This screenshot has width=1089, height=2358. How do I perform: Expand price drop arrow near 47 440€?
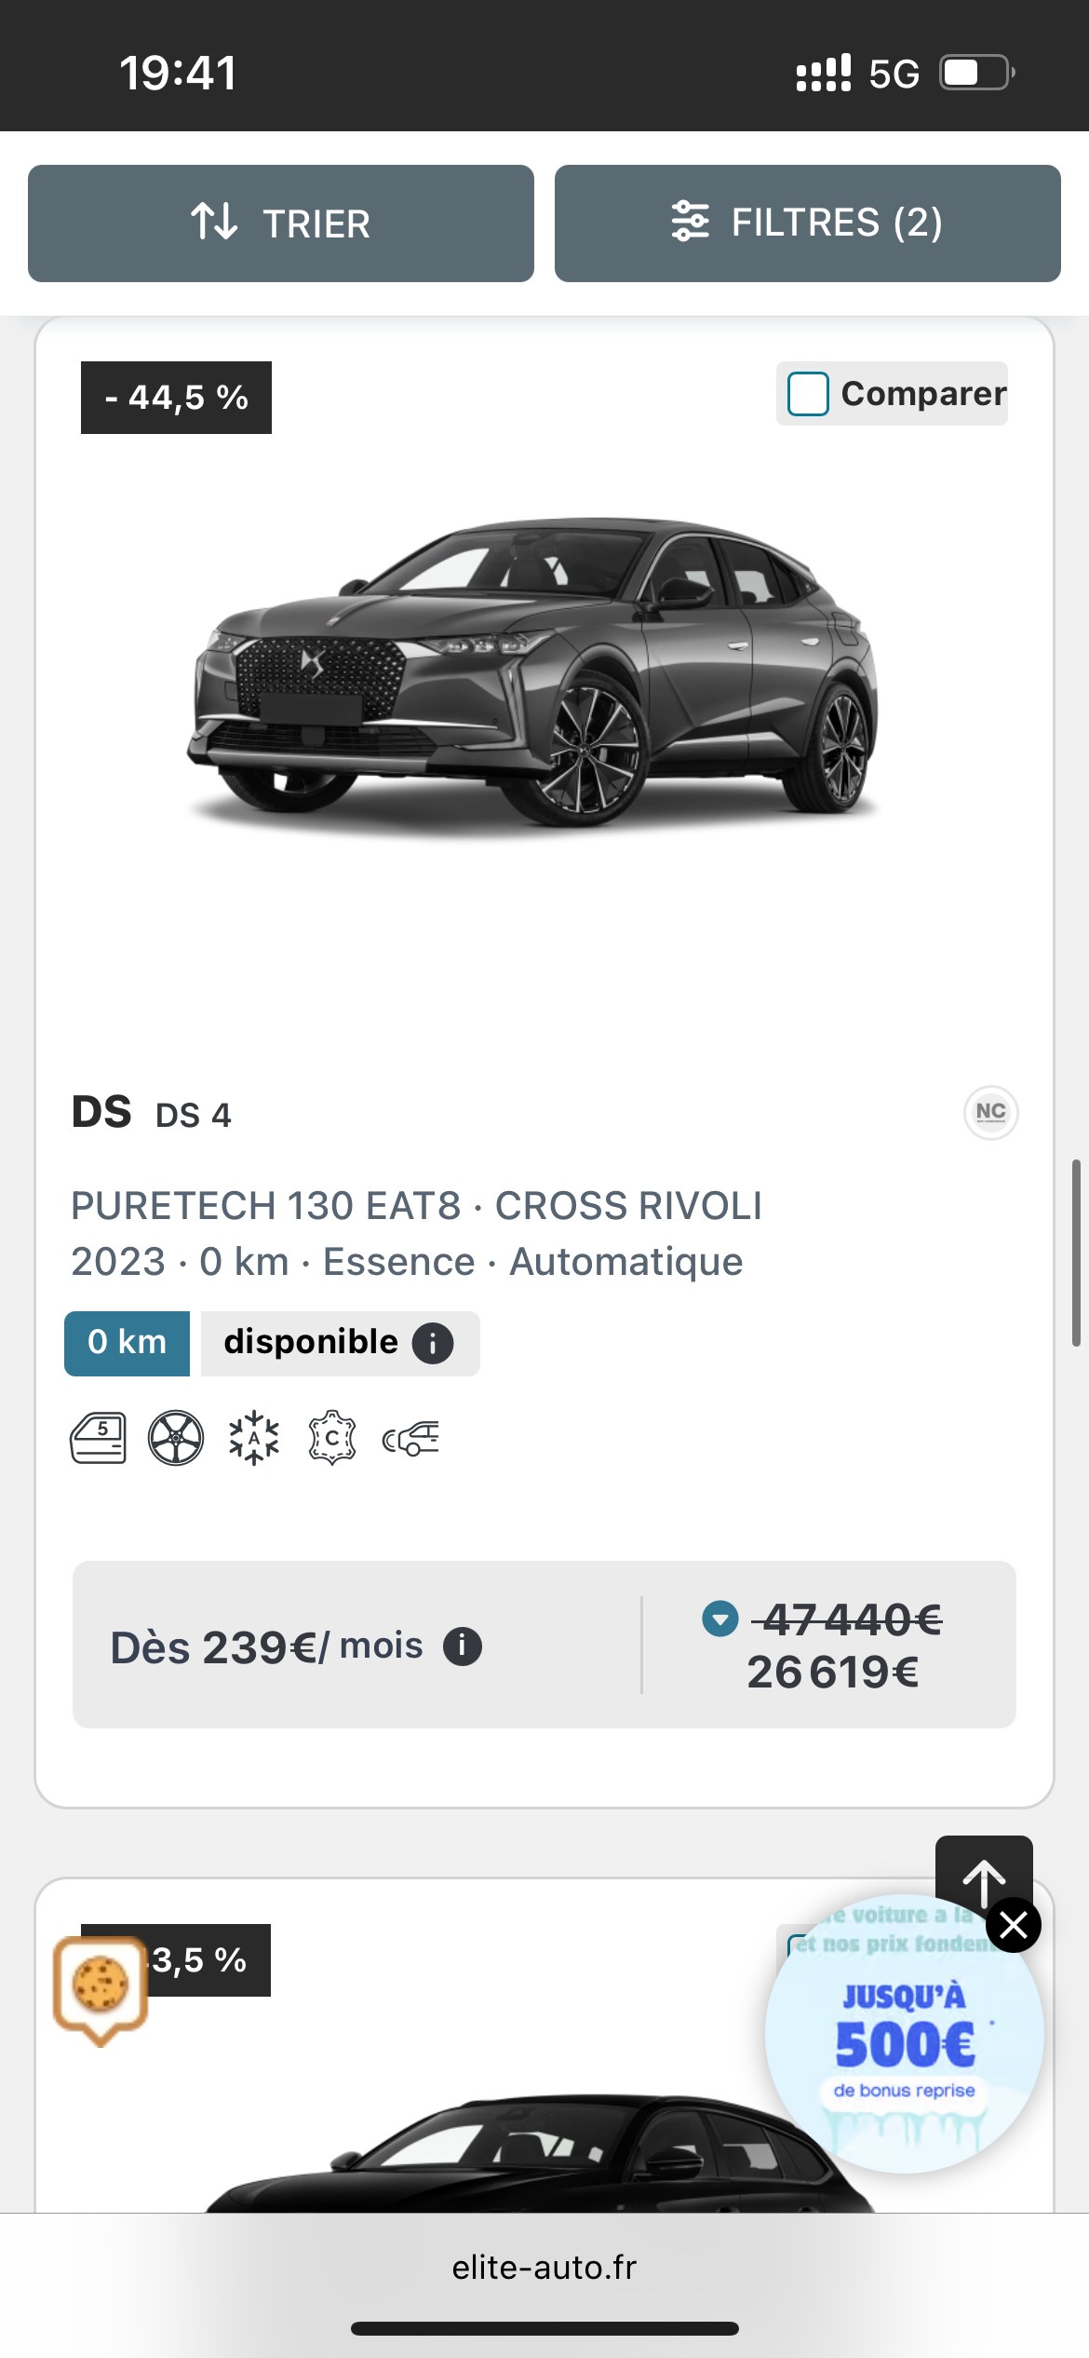719,1619
